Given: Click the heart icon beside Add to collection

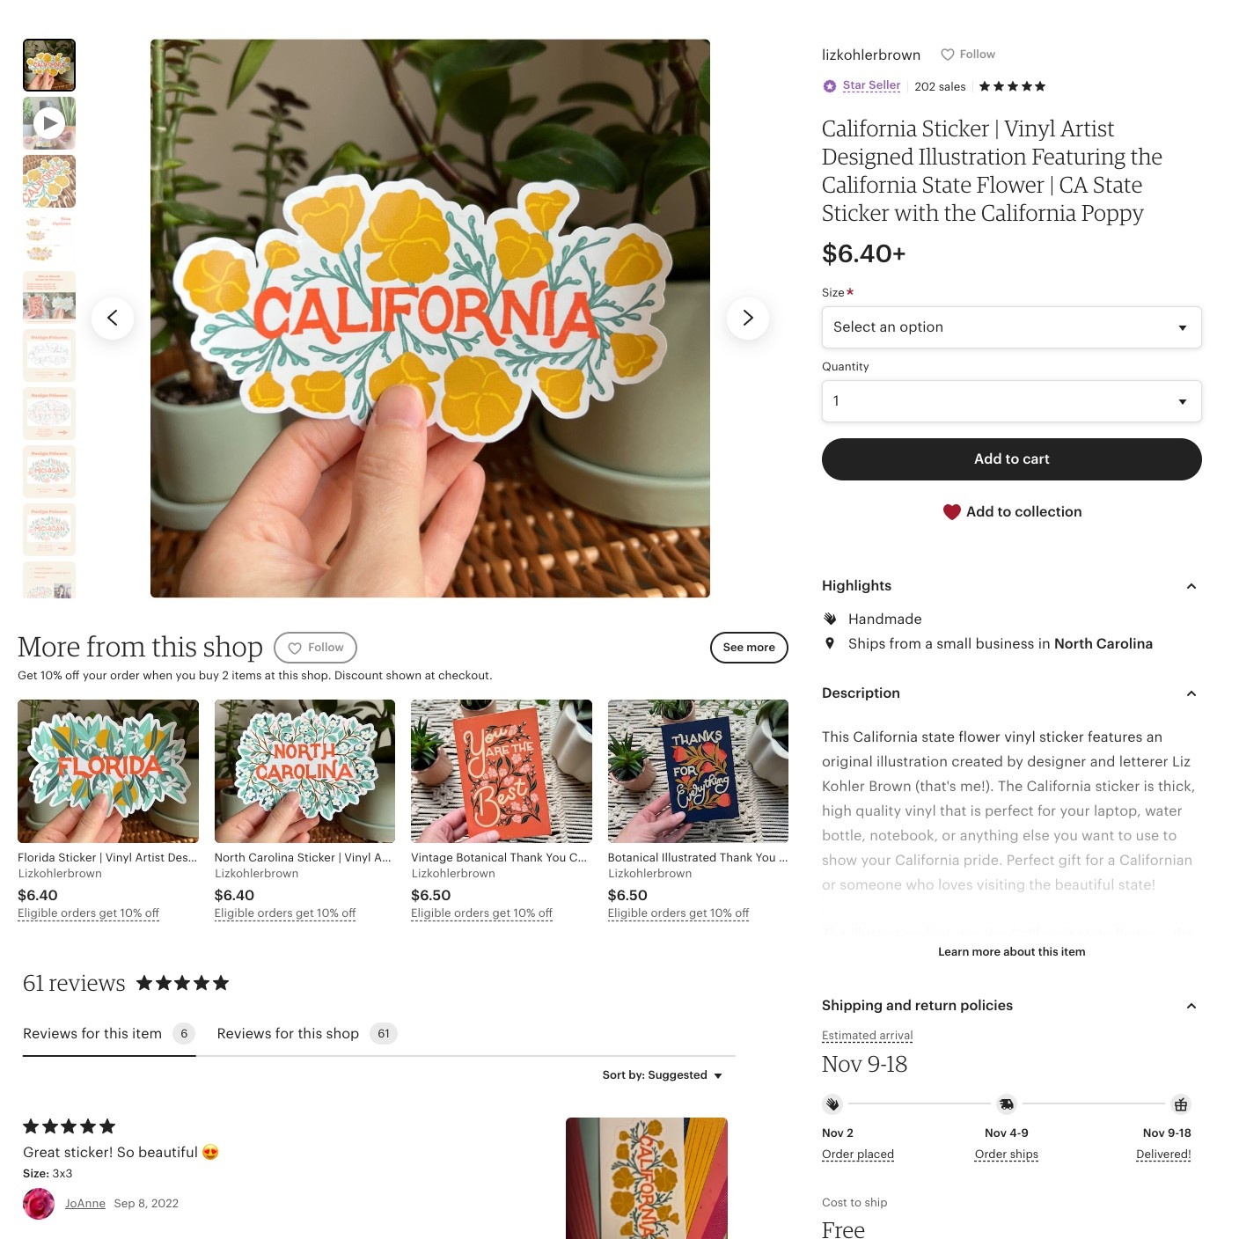Looking at the screenshot, I should click(x=951, y=511).
